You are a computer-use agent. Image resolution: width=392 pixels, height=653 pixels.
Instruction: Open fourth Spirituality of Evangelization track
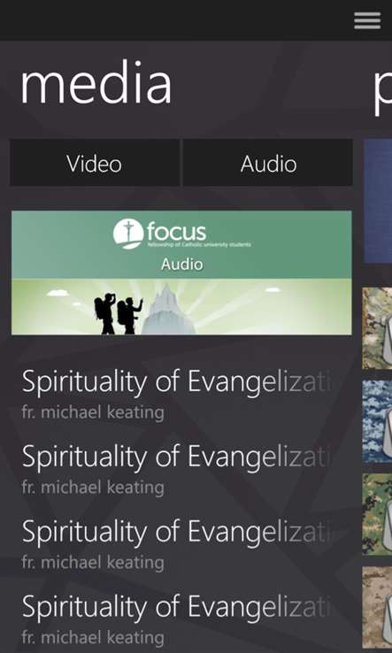(x=176, y=606)
